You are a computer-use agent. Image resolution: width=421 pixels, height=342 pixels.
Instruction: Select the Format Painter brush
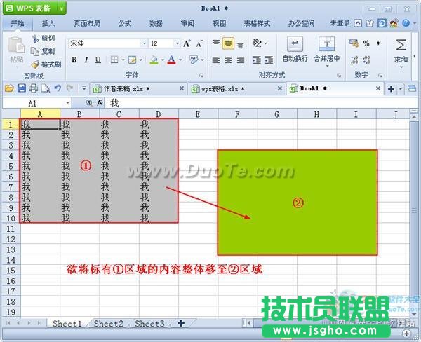coord(35,64)
